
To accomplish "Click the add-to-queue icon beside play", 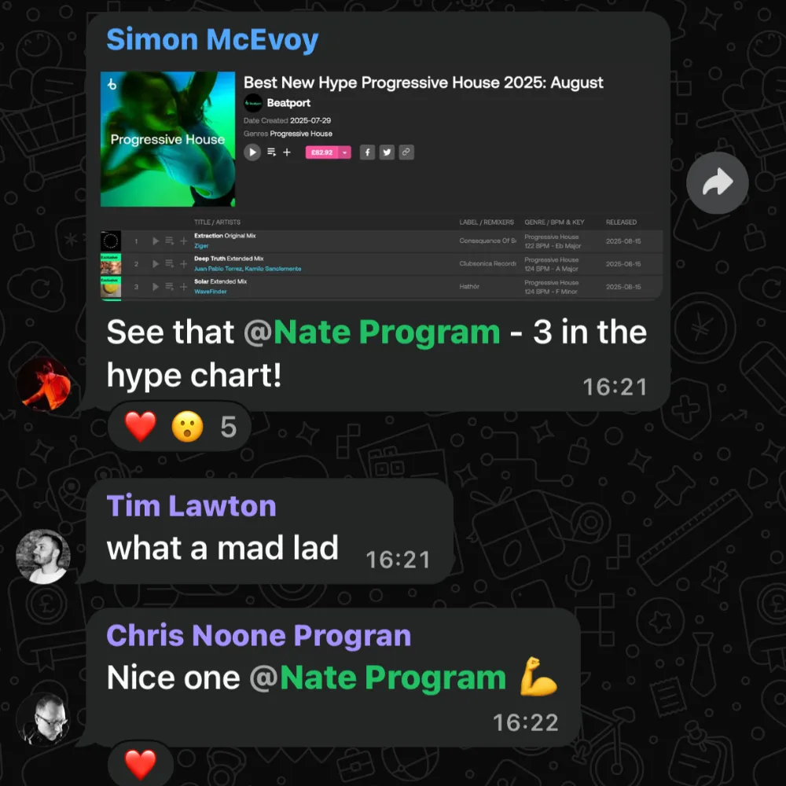I will coord(272,152).
